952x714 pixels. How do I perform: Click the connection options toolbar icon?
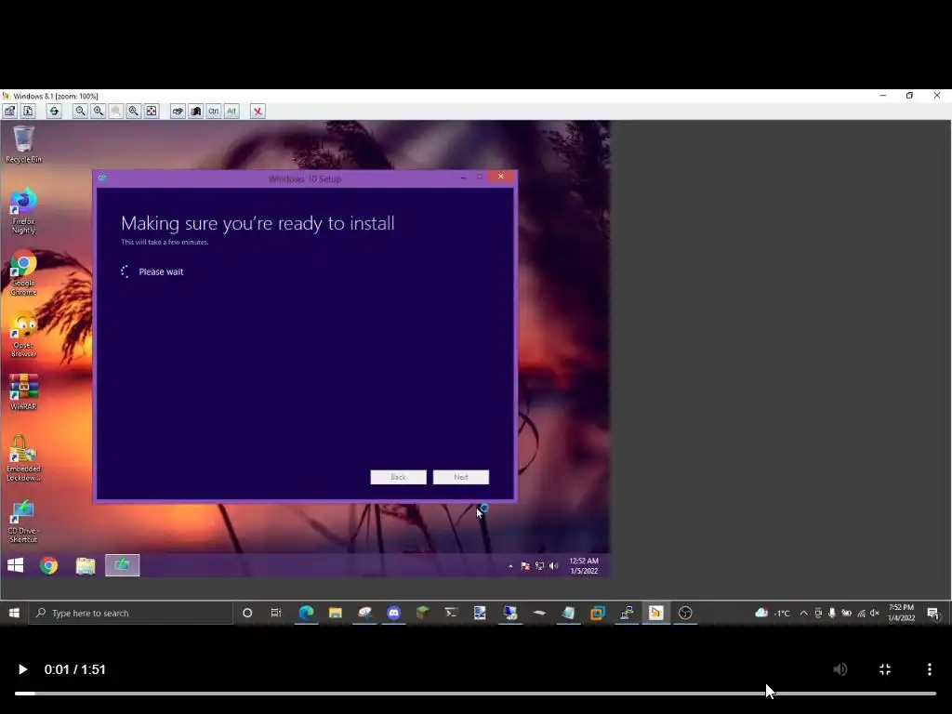(x=10, y=112)
